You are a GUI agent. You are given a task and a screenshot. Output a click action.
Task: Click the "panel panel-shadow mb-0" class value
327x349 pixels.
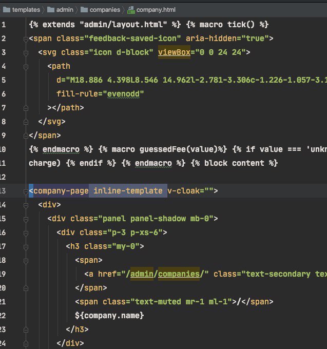156,219
